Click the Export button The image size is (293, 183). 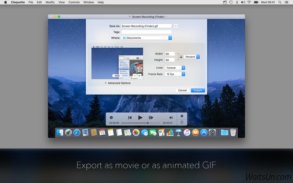click(x=198, y=90)
